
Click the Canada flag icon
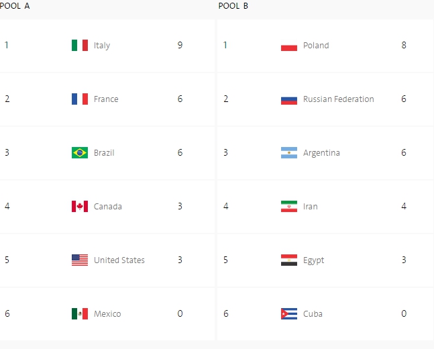(x=80, y=207)
